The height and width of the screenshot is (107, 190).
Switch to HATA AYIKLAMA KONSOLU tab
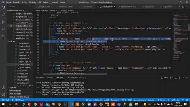tap(76, 78)
